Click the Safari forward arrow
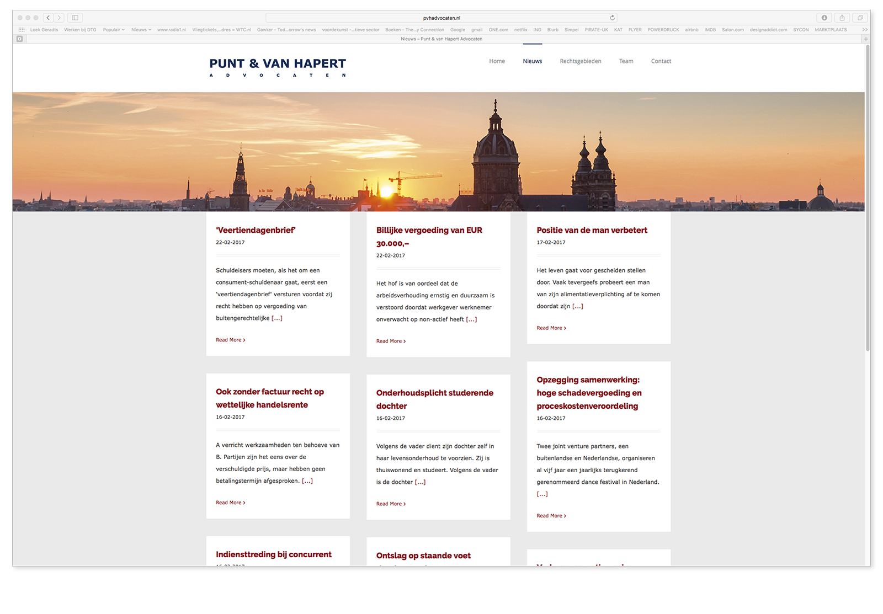 point(59,18)
